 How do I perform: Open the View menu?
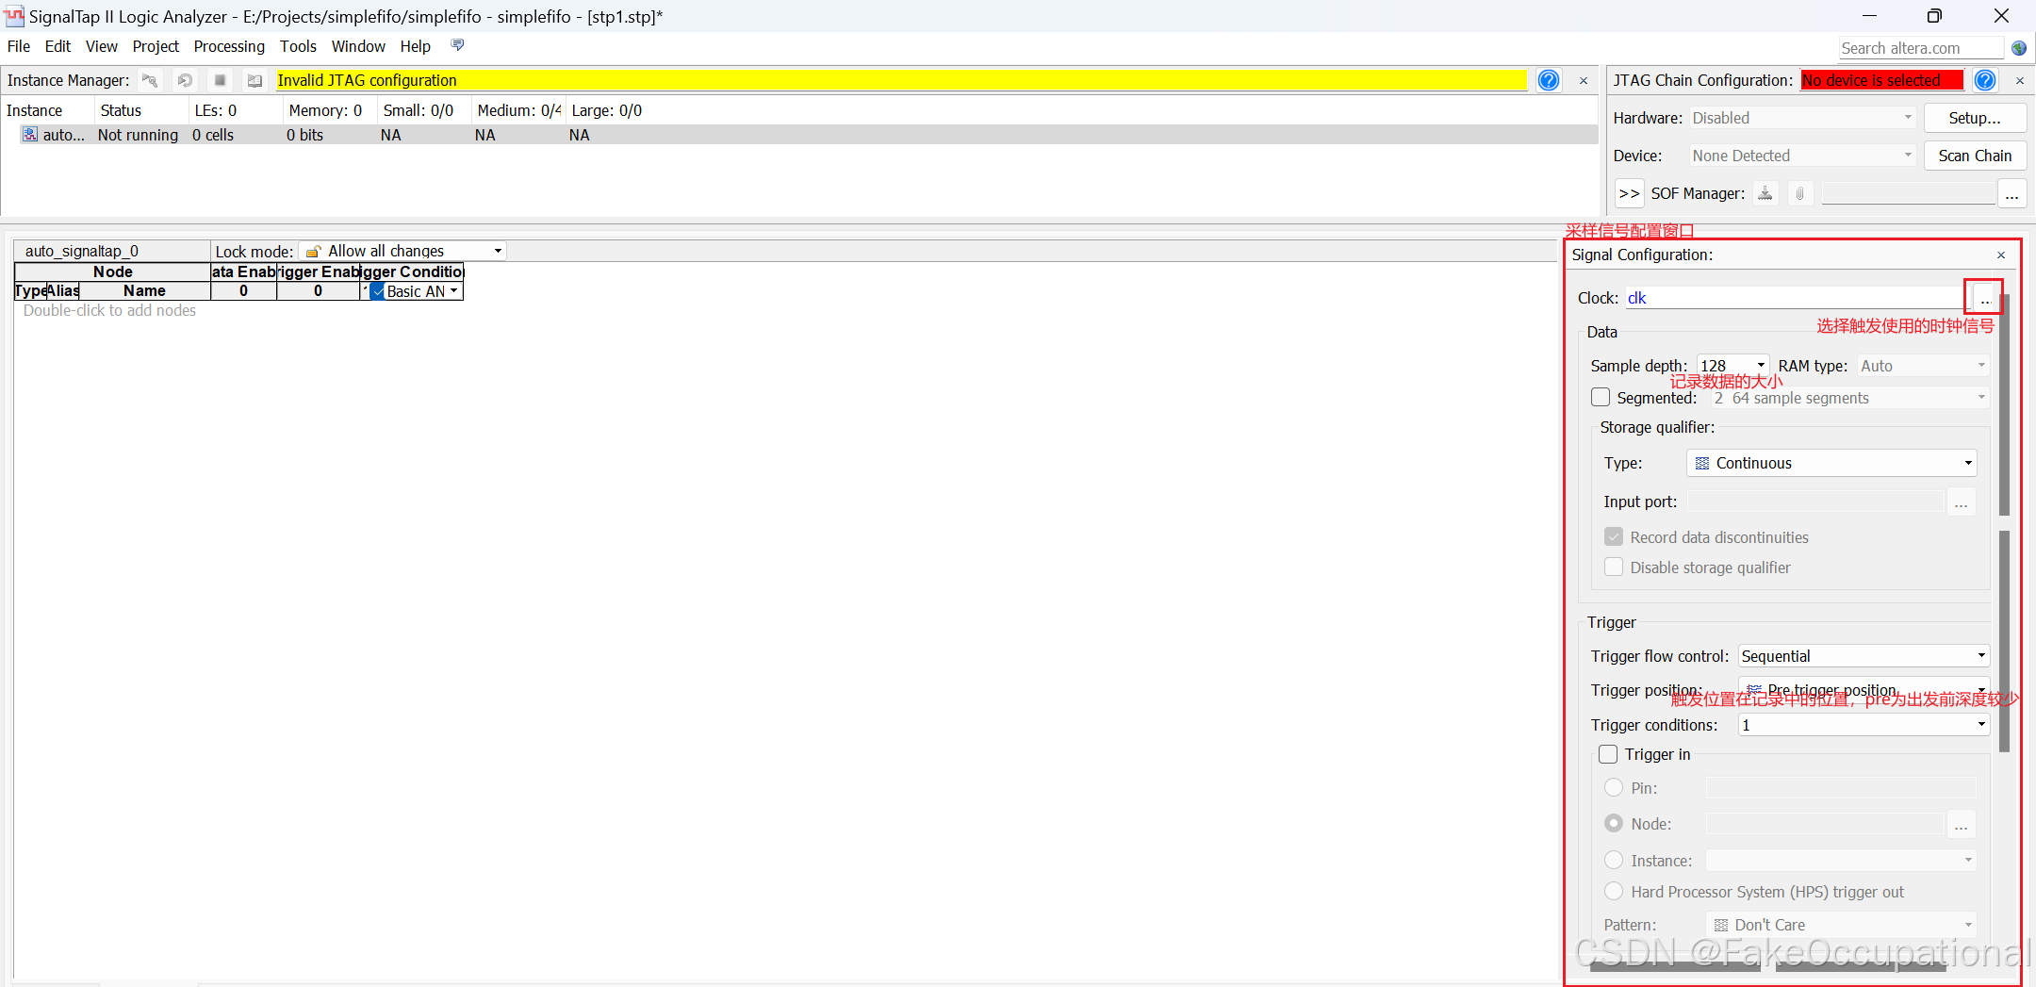coord(101,46)
